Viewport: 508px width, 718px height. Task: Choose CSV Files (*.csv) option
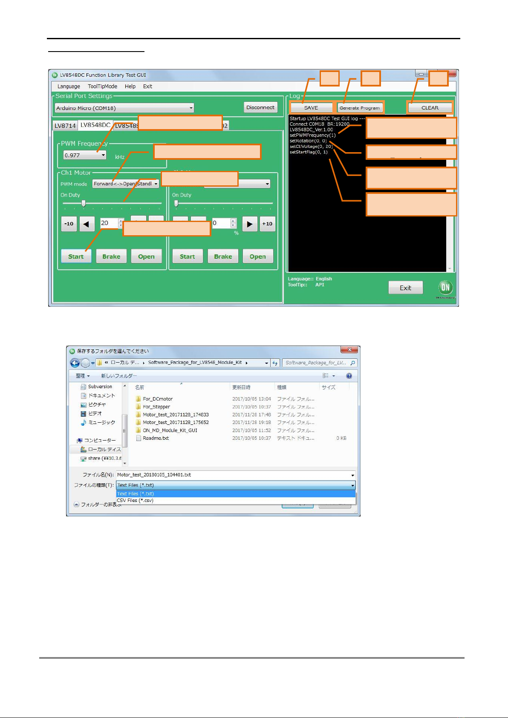[x=135, y=501]
